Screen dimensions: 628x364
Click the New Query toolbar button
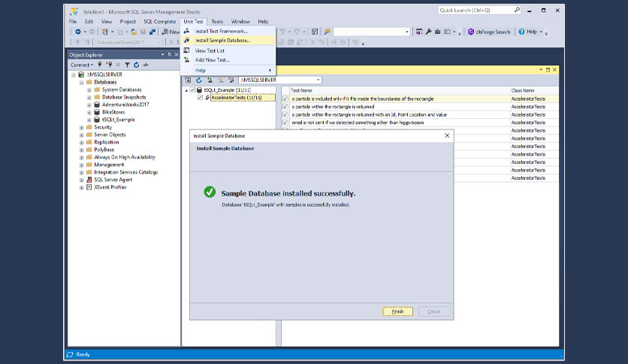pos(171,32)
